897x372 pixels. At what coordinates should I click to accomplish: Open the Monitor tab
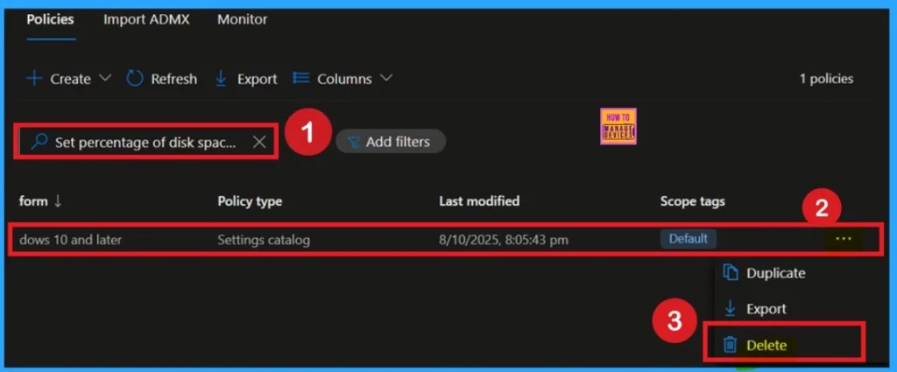(243, 19)
